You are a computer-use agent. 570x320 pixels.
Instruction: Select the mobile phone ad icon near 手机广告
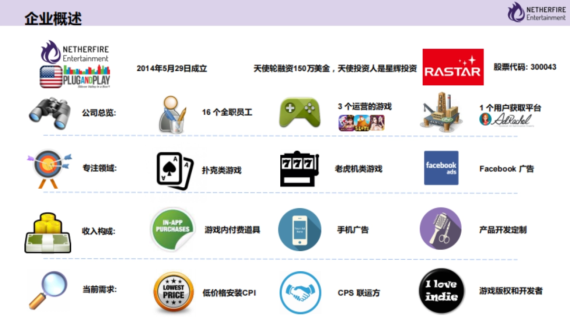point(299,229)
